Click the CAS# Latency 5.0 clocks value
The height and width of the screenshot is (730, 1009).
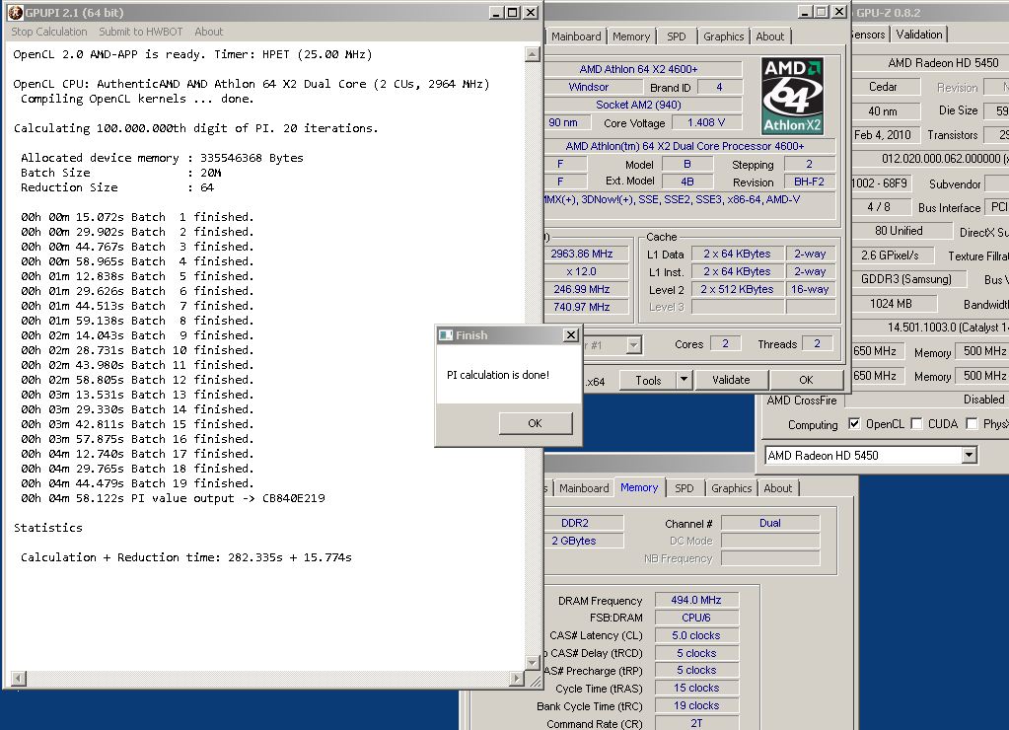pyautogui.click(x=696, y=635)
